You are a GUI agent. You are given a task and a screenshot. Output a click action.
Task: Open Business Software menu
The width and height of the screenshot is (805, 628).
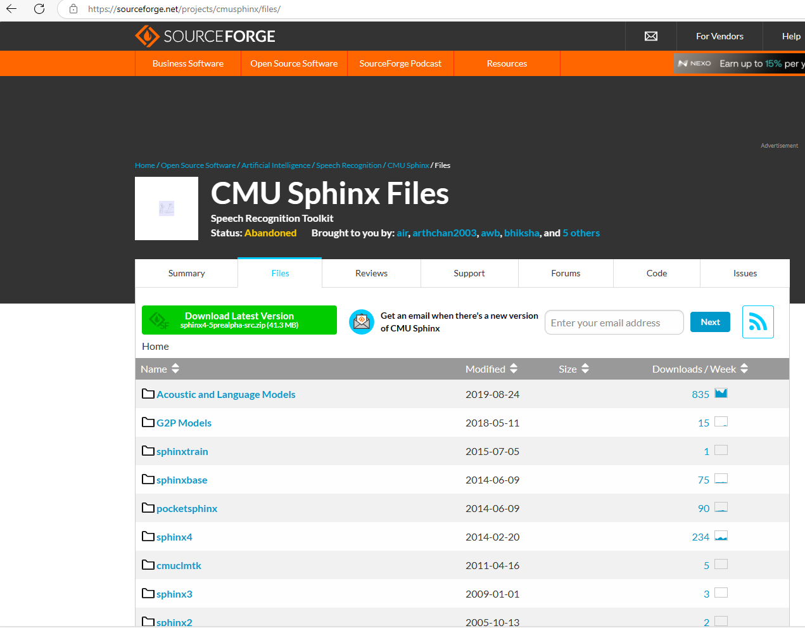(188, 63)
